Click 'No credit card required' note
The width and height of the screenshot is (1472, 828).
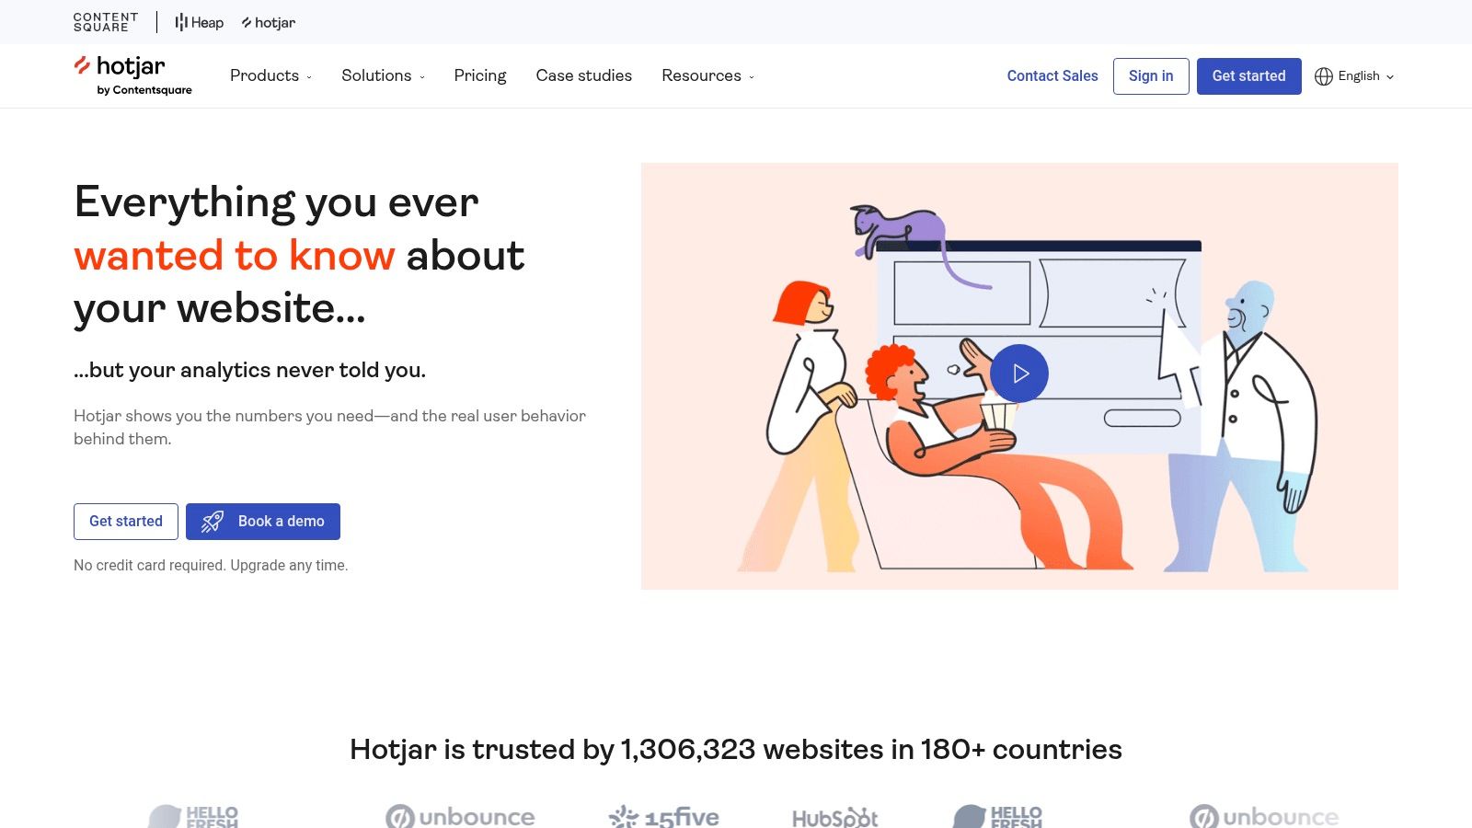211,566
